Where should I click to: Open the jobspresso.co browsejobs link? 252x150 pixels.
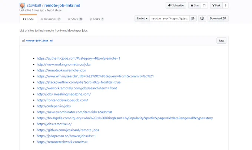66,136
